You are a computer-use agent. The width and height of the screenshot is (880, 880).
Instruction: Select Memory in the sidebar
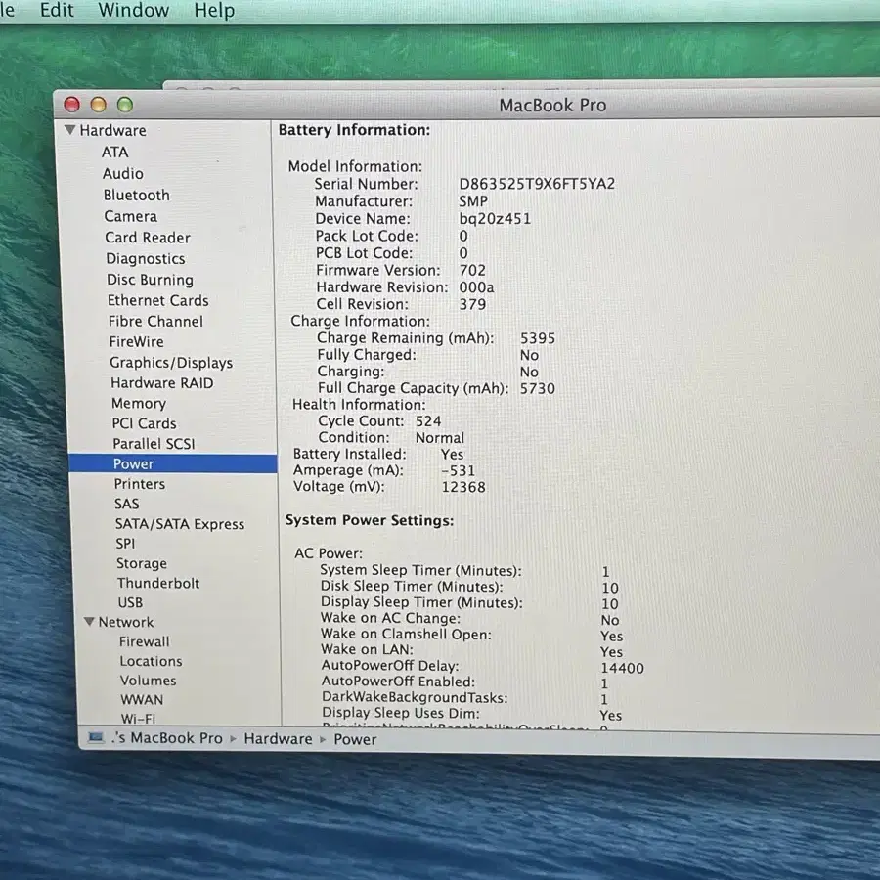(139, 404)
